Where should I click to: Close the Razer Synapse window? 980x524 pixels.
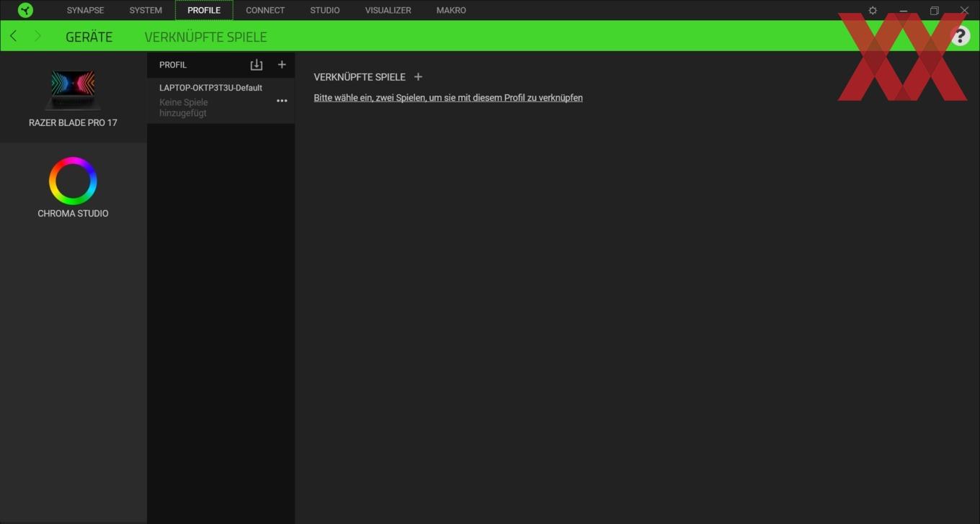click(x=964, y=10)
